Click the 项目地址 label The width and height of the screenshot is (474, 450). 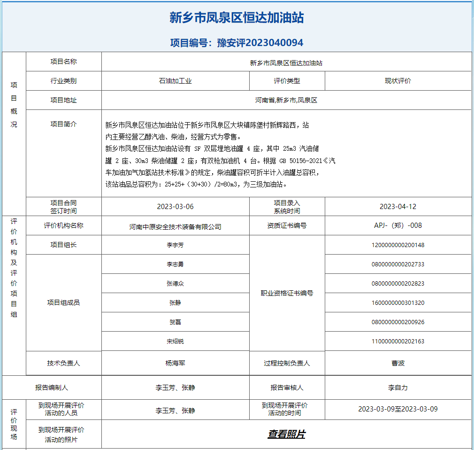tap(63, 100)
